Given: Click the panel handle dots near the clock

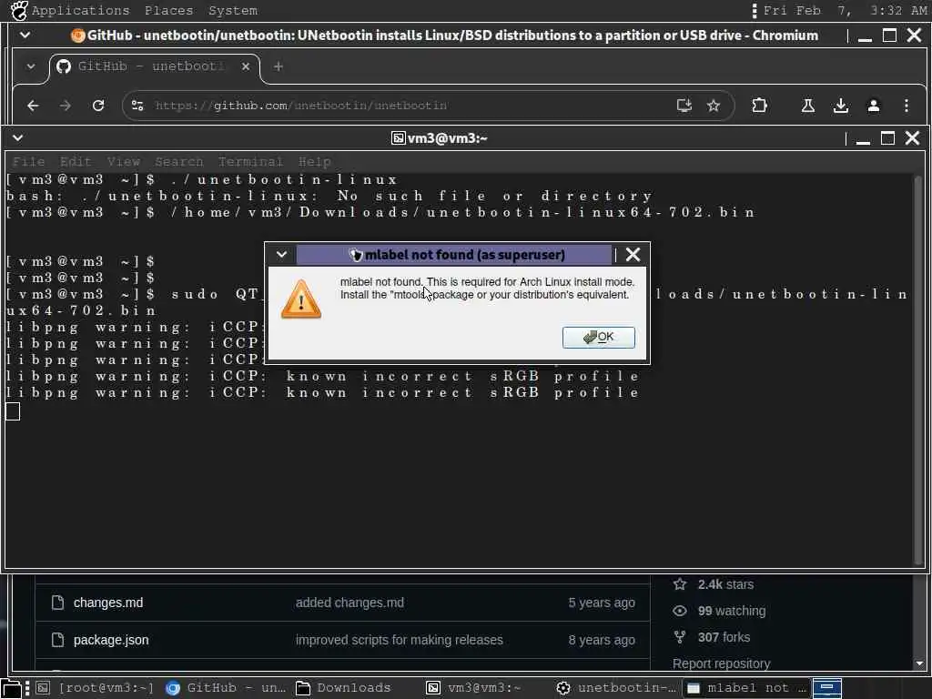Looking at the screenshot, I should point(755,10).
